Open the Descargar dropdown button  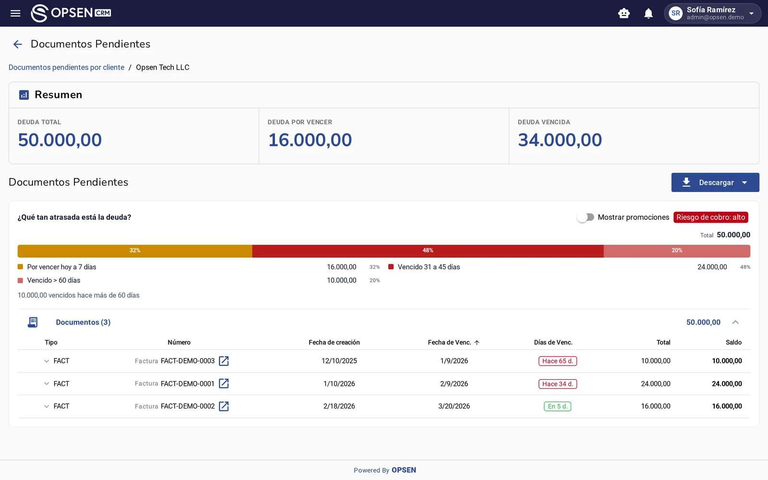pos(715,182)
